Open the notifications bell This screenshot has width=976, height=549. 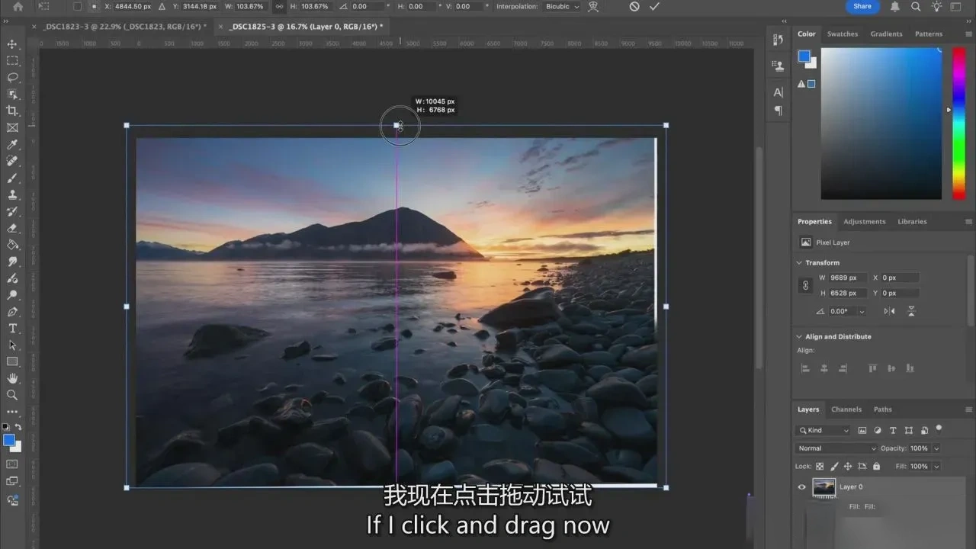[895, 6]
